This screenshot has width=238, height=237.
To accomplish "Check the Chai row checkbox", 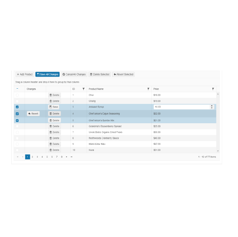I will point(17,95).
